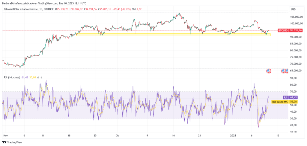
Task: Click the 70,00 RSI axis label
Action: click(x=293, y=92)
